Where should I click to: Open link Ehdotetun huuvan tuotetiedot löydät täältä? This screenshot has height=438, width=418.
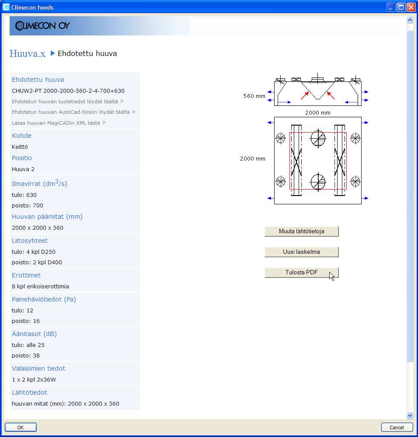pos(65,102)
